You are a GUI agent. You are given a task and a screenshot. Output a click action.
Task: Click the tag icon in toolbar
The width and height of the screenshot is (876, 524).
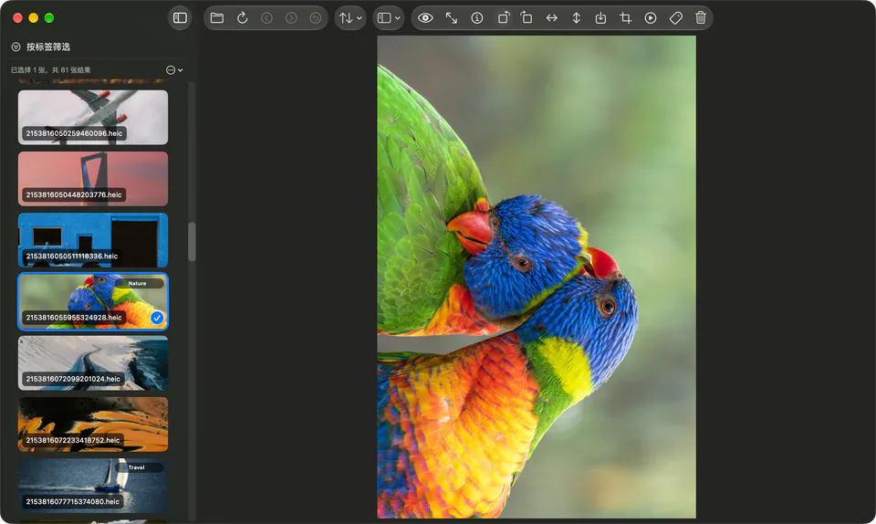click(x=675, y=18)
